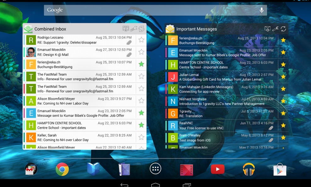Image resolution: width=311 pixels, height=187 pixels.
Task: Open Rodrigo Lezcano's R avatar tile
Action: coord(31,40)
